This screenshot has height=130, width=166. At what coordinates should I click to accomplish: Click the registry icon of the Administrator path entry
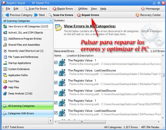(x=62, y=63)
